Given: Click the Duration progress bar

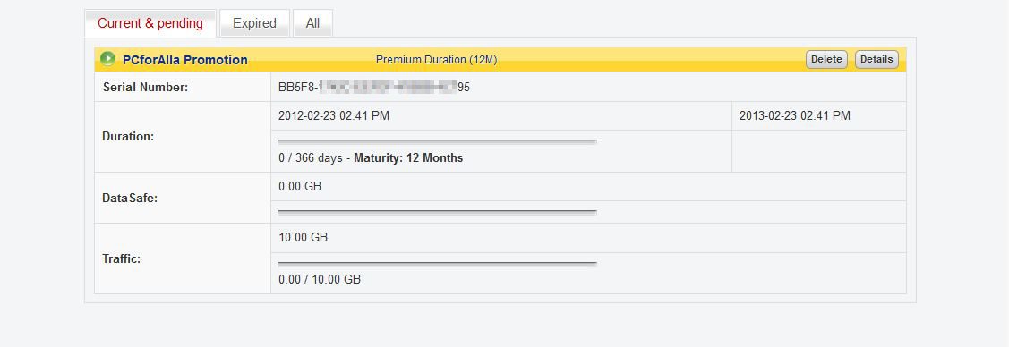Looking at the screenshot, I should pos(438,140).
